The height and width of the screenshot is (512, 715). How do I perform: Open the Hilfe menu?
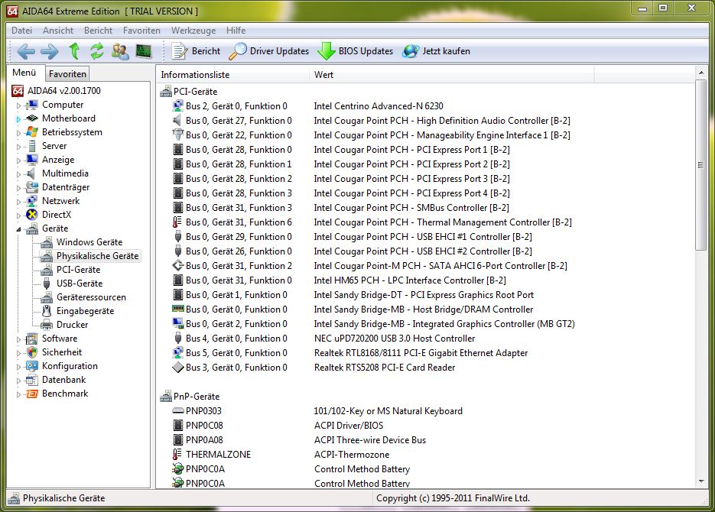pyautogui.click(x=236, y=31)
